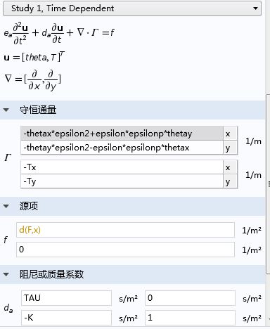Open the Study 1, Time Dependent dropdown
This screenshot has height=329, width=270.
point(132,8)
